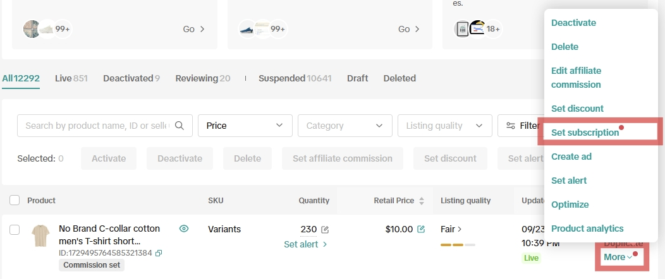Screen dimensions: 665x279
Task: Copy the product ID with copy icon
Action: point(159,253)
